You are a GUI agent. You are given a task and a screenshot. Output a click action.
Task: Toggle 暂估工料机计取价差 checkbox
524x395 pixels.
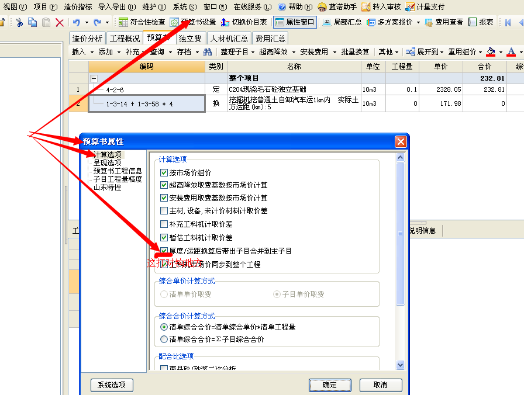pos(164,237)
